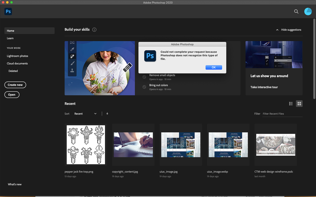Click the Recent section heading
The height and width of the screenshot is (197, 316).
[x=70, y=104]
